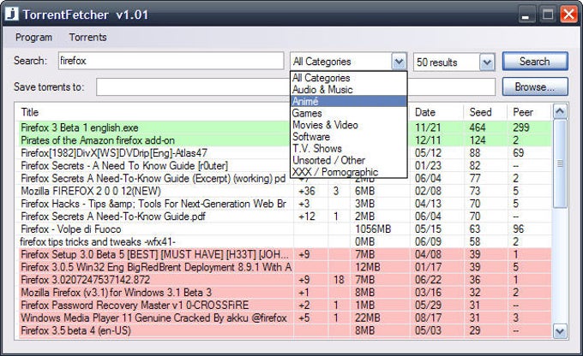Select row Firefox Hacks - Tips & Tools
Image resolution: width=583 pixels, height=356 pixels.
pos(285,204)
